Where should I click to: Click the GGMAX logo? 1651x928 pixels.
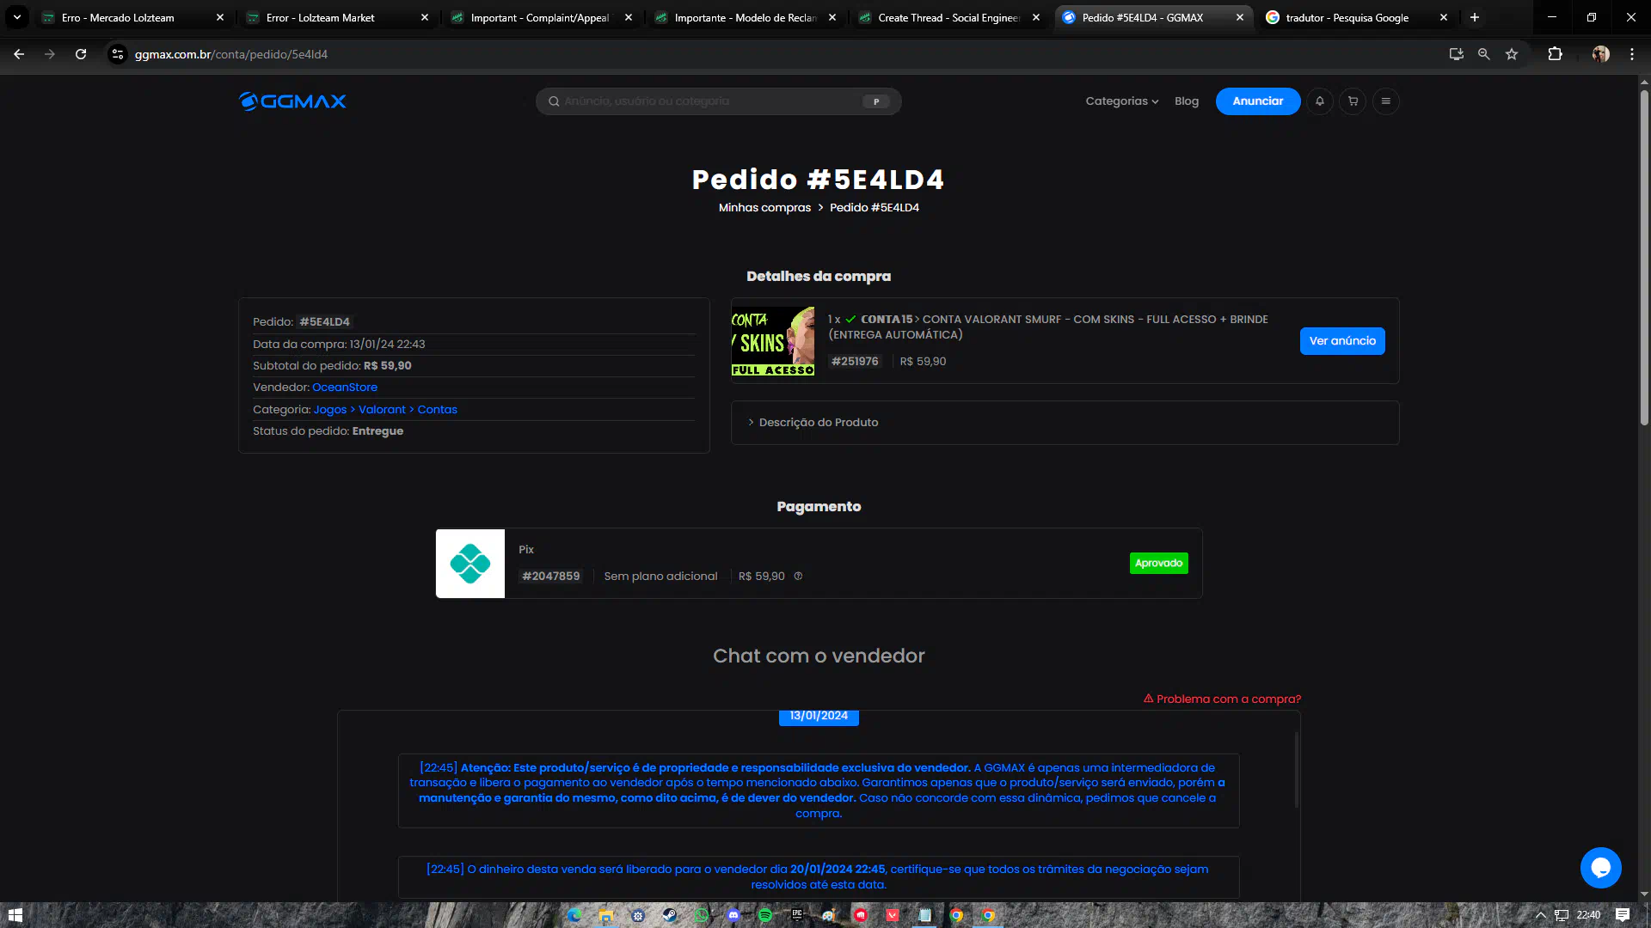pos(292,101)
